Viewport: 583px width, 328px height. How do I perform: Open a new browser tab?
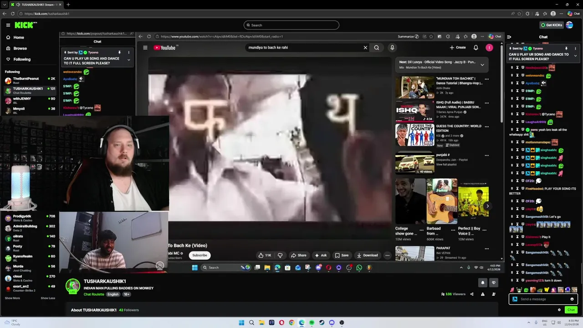click(68, 5)
